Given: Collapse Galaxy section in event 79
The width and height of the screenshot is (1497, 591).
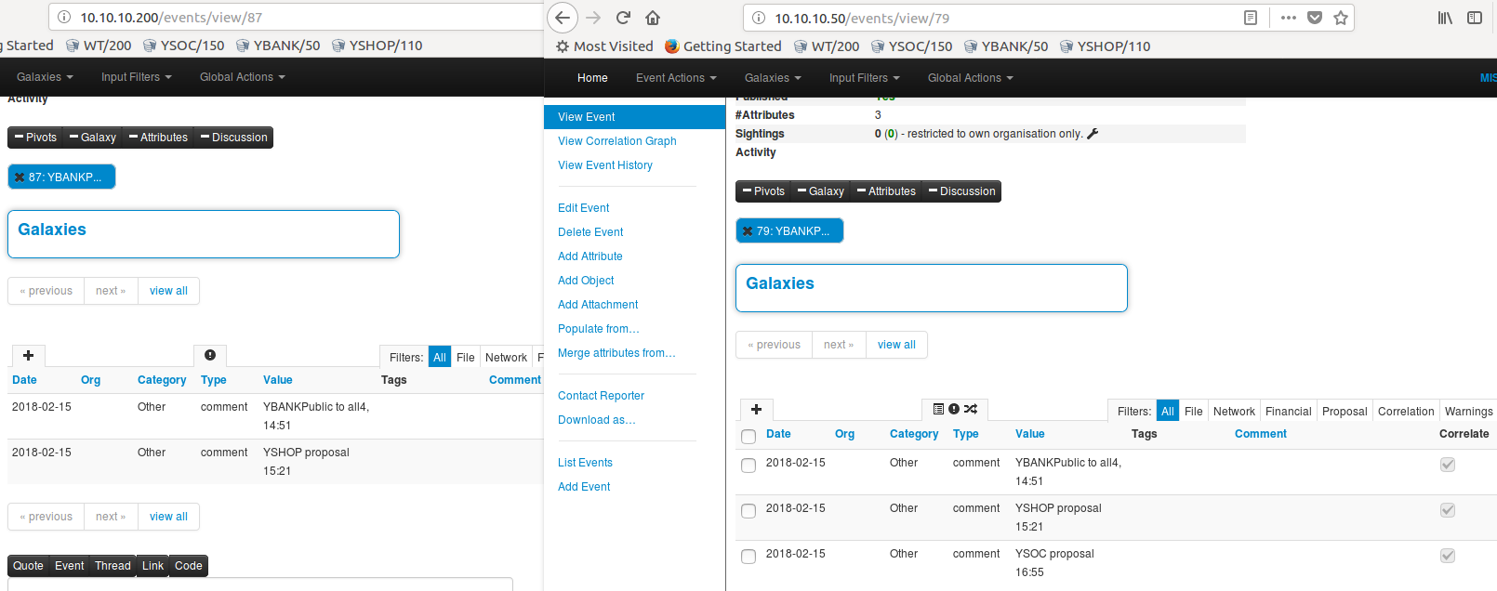Looking at the screenshot, I should pos(821,191).
